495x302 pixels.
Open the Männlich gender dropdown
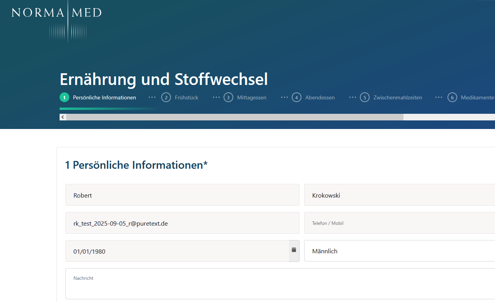coord(399,251)
